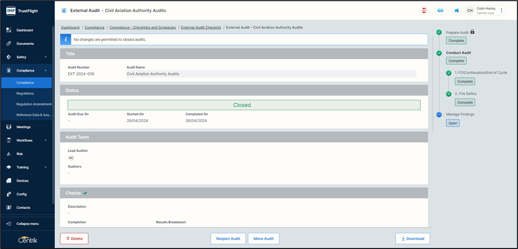Click the blue link icon in header
Screen dimensions: 518x249
pos(440,10)
